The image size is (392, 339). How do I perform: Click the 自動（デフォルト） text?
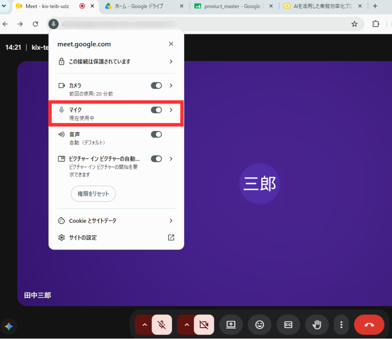[x=87, y=143]
